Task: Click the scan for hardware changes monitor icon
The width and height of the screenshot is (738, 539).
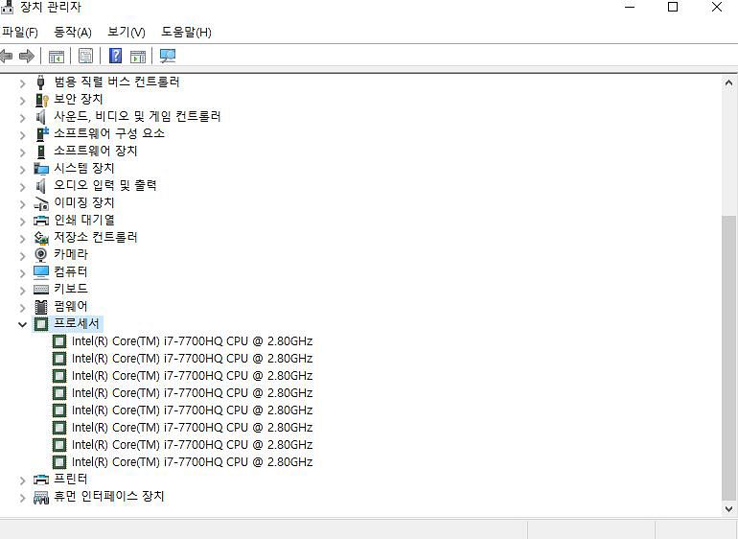Action: click(x=168, y=56)
